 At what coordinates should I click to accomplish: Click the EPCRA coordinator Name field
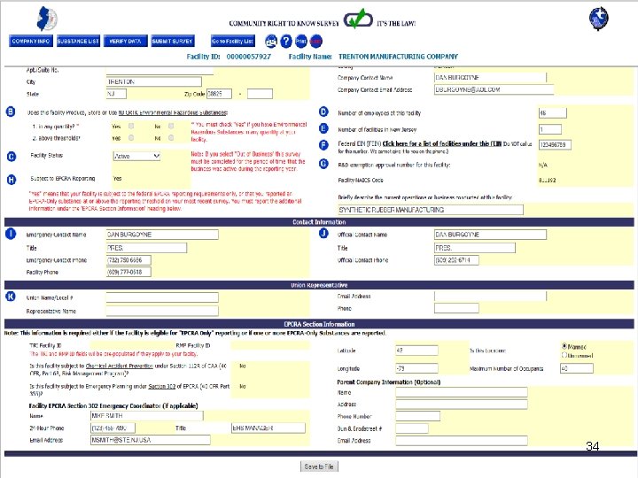147,416
